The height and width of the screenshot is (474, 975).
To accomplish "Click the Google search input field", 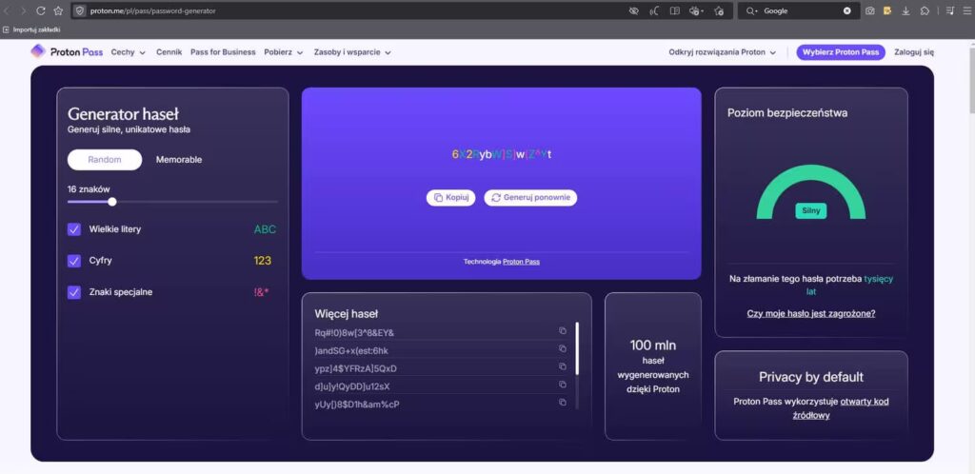I will [x=801, y=10].
